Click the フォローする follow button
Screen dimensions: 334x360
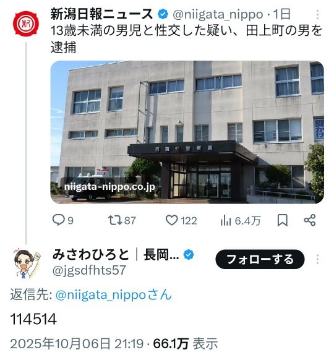[260, 259]
